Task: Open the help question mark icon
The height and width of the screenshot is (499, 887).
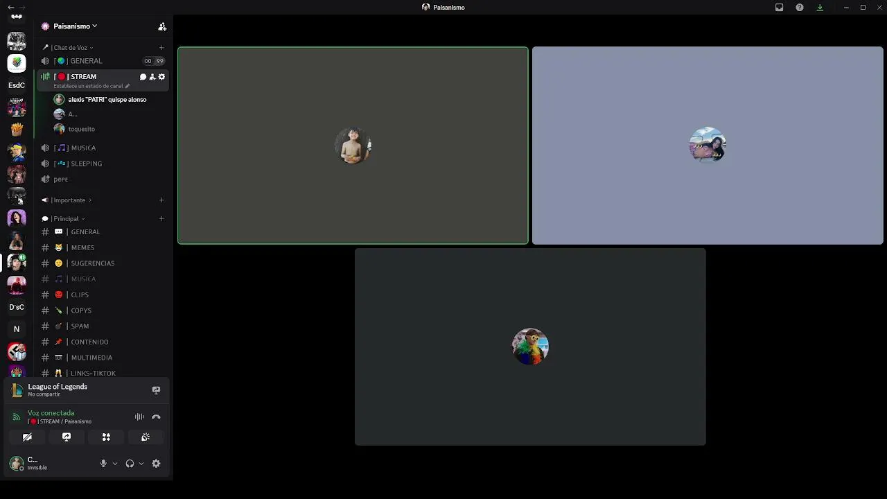Action: (x=800, y=8)
